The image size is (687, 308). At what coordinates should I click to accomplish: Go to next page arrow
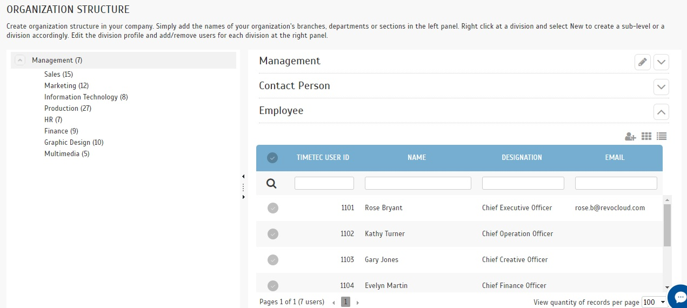tap(357, 303)
